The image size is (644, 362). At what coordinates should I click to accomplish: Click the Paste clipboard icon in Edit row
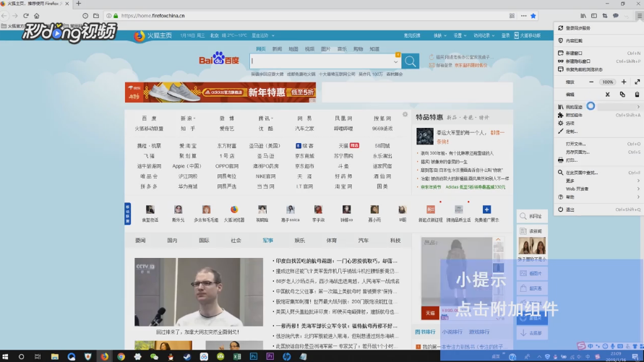[637, 95]
